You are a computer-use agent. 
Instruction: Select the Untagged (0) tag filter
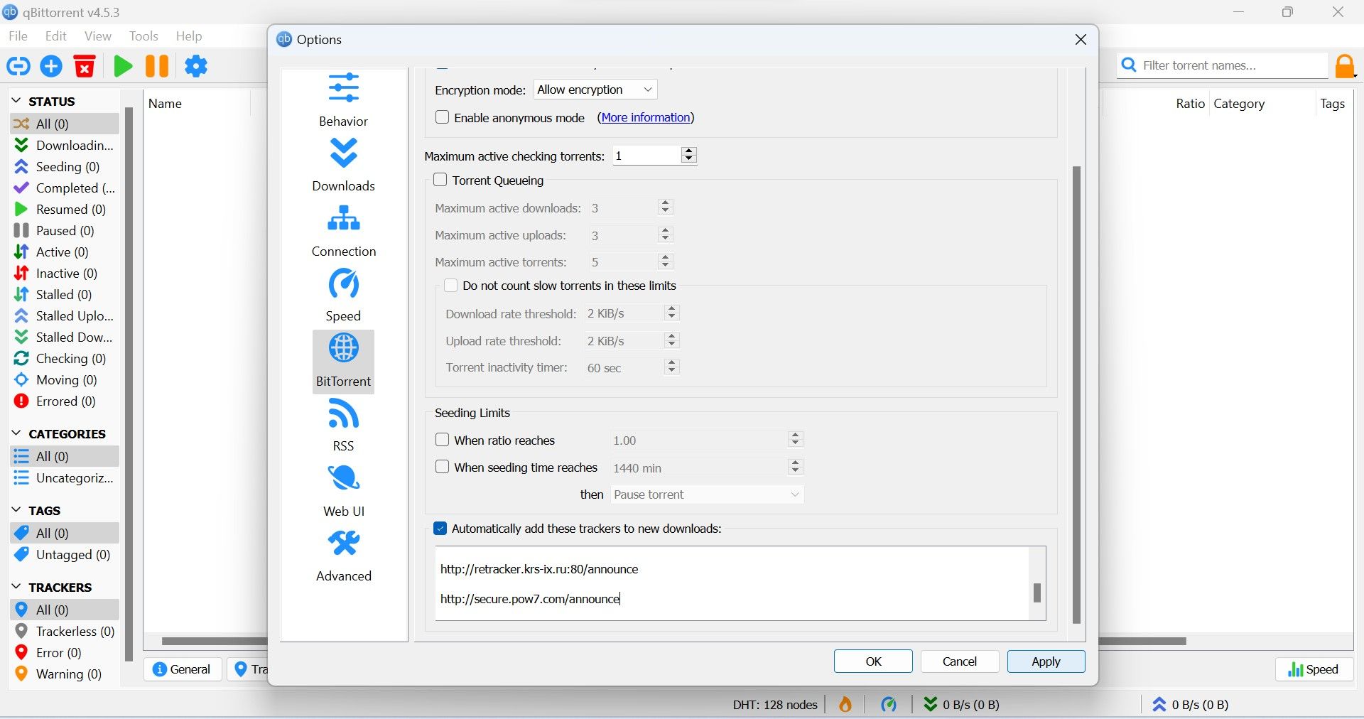pos(65,554)
